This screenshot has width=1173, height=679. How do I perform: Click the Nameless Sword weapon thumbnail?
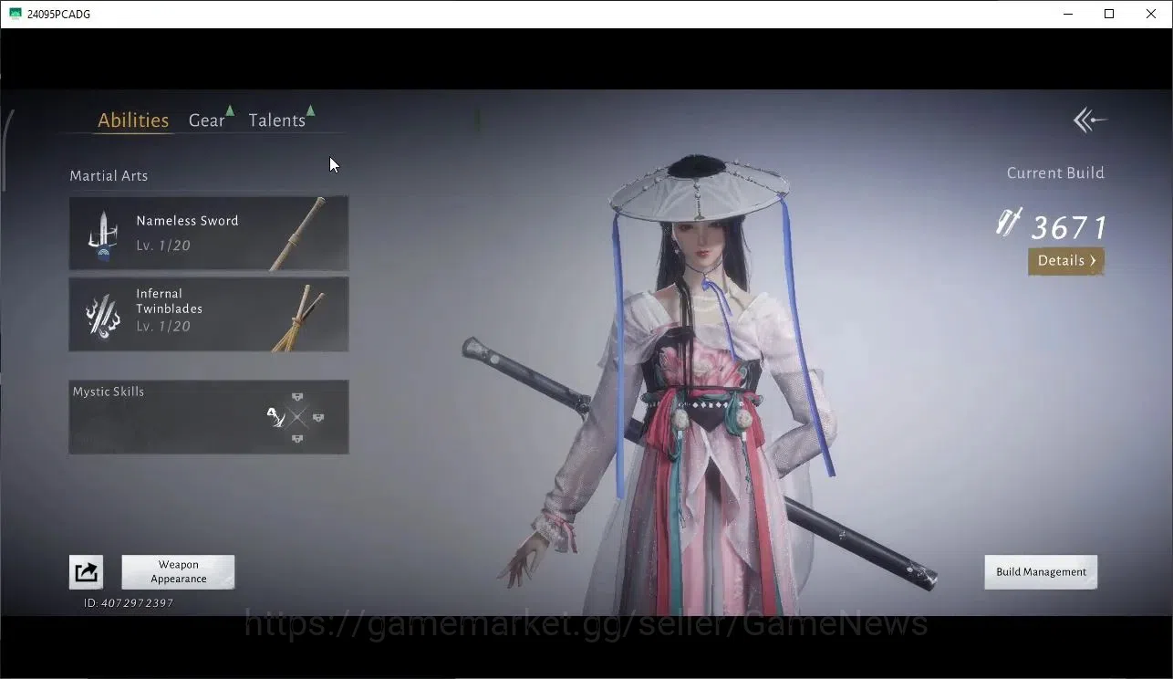pos(297,235)
